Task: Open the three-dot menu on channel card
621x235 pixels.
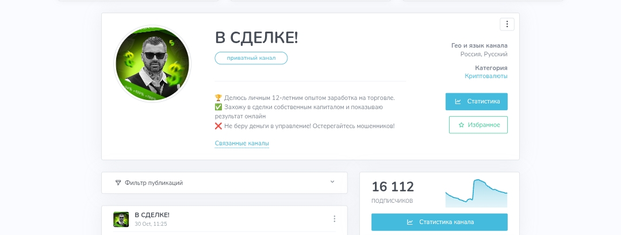Action: pos(507,24)
